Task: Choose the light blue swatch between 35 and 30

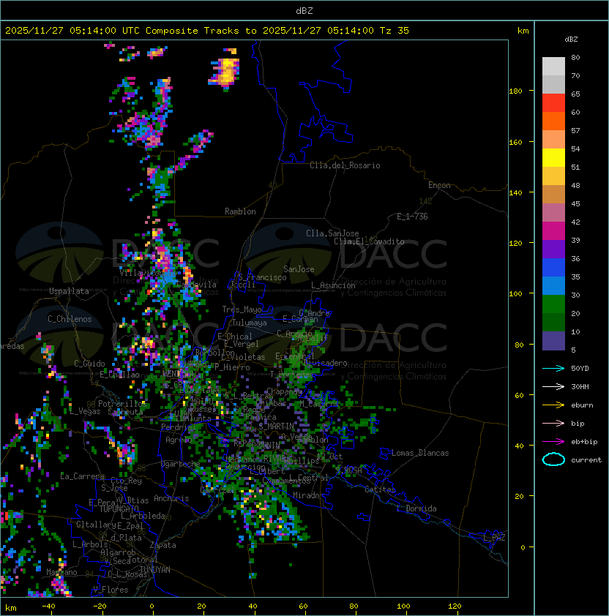Action: (x=553, y=286)
